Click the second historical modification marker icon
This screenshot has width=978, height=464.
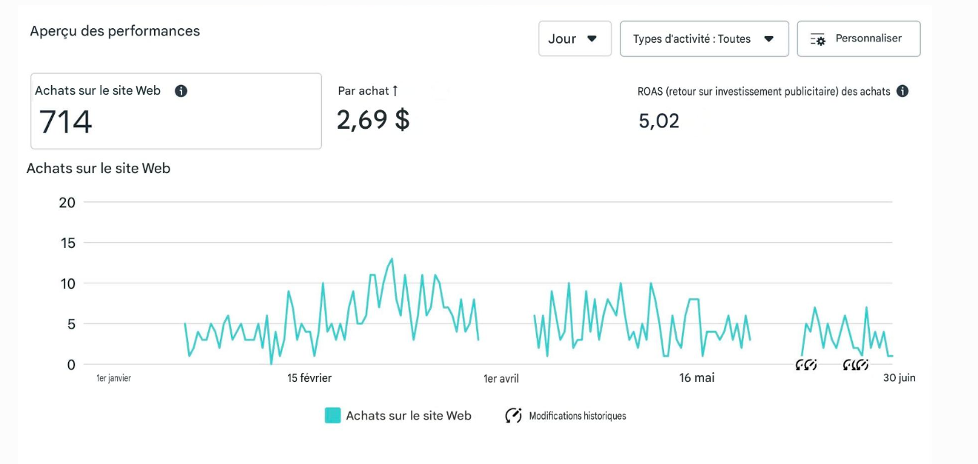point(811,364)
